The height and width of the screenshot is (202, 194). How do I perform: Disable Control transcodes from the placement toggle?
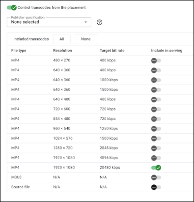click(x=12, y=7)
